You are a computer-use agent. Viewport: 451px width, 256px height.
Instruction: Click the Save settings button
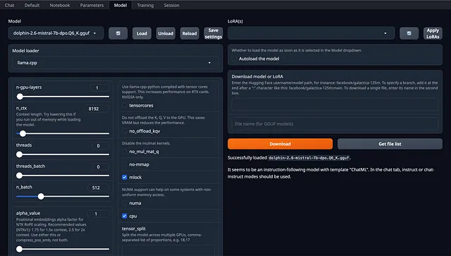click(214, 33)
